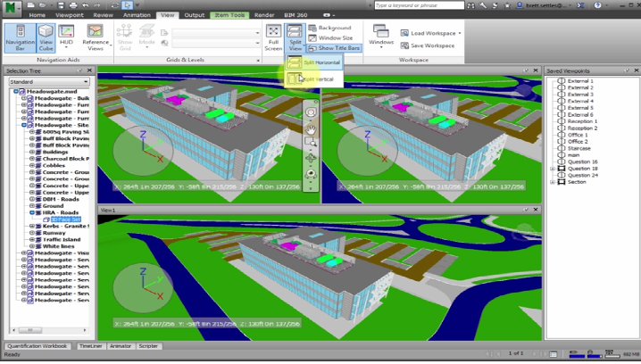Switch to the Viewpoint ribbon tab
The image size is (641, 364).
coord(70,15)
